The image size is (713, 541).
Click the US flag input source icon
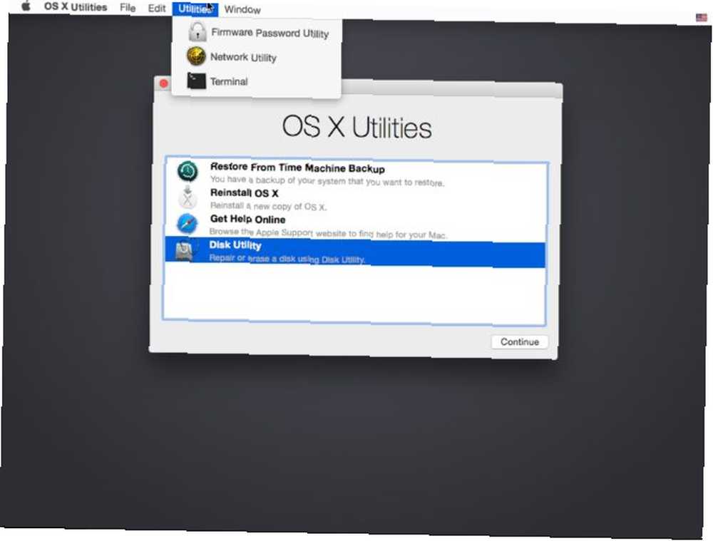(701, 17)
